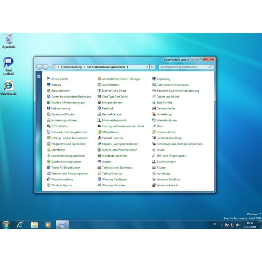Click the Windows Update icon
The width and height of the screenshot is (262, 262).
[x=48, y=185]
